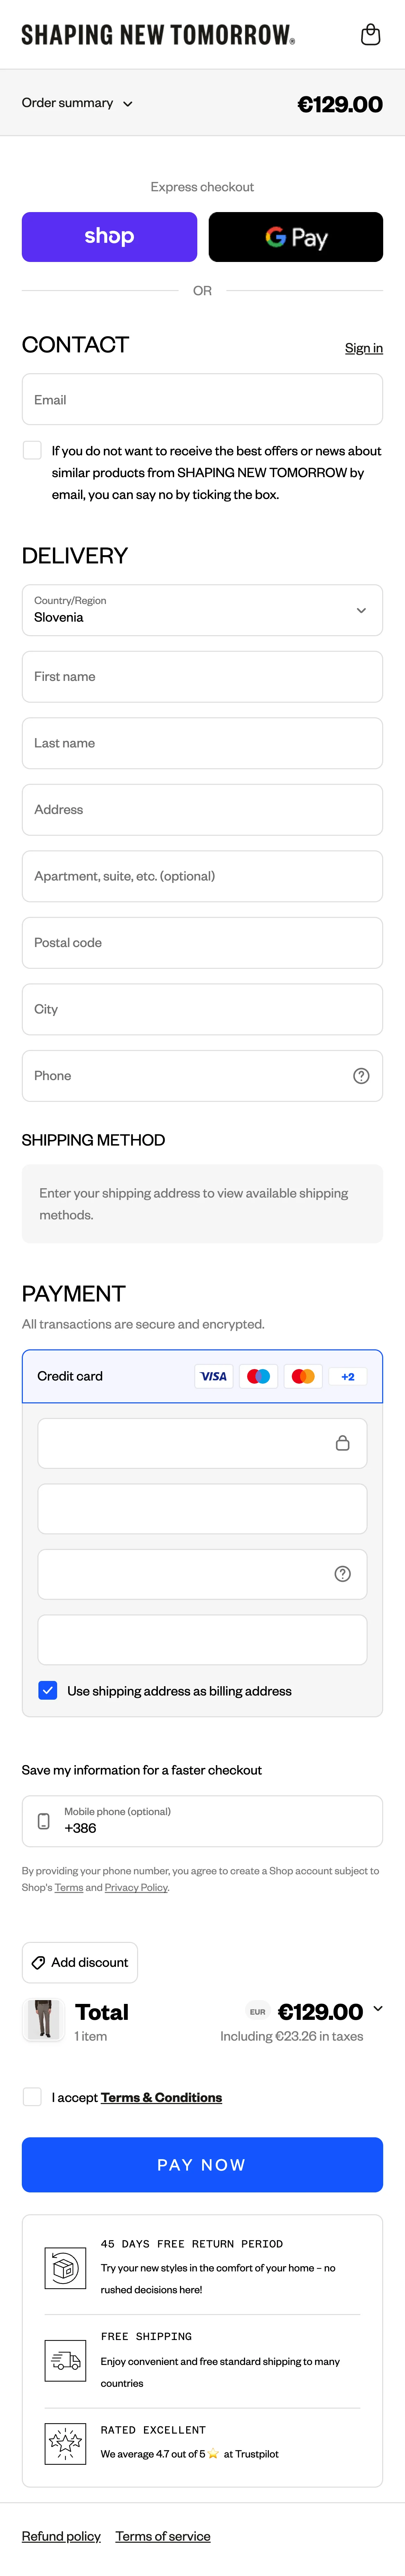
Task: Click the security code help icon
Action: 342,1574
